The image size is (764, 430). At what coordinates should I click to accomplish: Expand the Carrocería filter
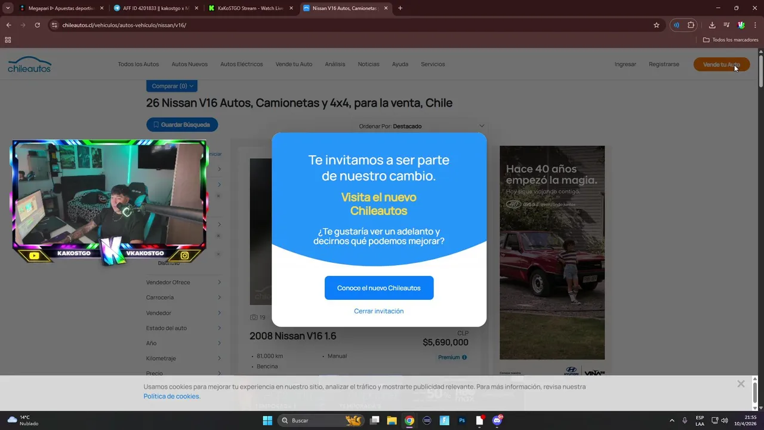(x=184, y=297)
